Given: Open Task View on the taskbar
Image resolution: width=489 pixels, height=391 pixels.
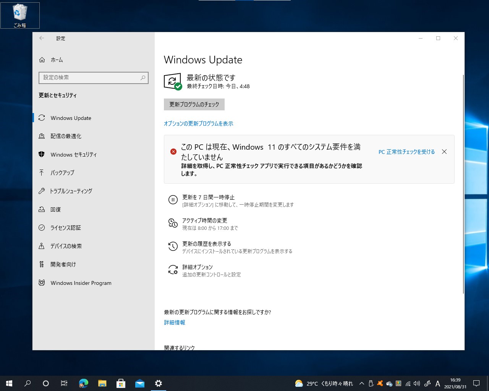Looking at the screenshot, I should click(64, 383).
